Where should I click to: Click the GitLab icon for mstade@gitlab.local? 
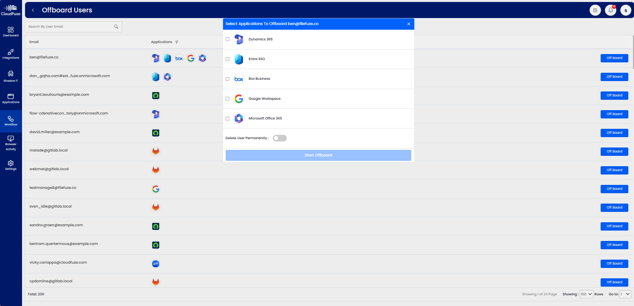click(156, 151)
